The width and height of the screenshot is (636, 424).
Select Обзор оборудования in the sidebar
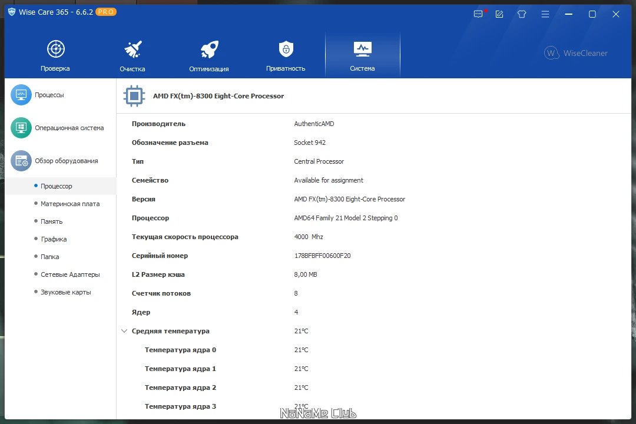pyautogui.click(x=61, y=161)
